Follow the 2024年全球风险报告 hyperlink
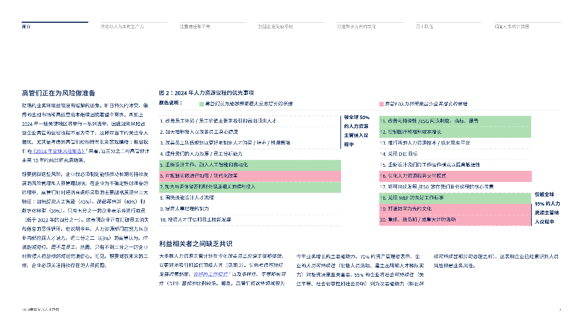The image size is (583, 328). [59, 151]
